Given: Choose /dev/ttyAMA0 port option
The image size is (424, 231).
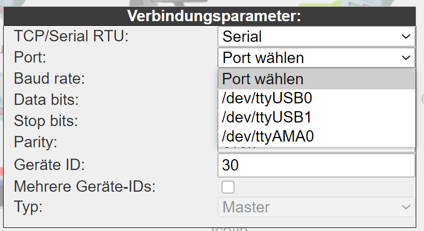Looking at the screenshot, I should click(x=316, y=136).
